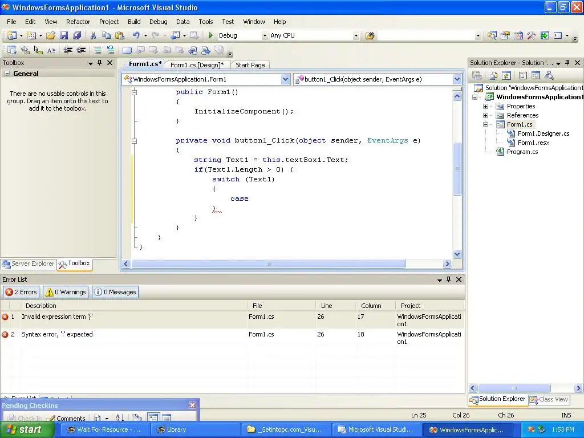
Task: Click the New Project toolbar icon
Action: coord(12,35)
